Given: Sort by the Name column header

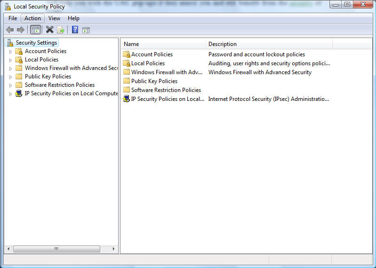Looking at the screenshot, I should [x=163, y=44].
